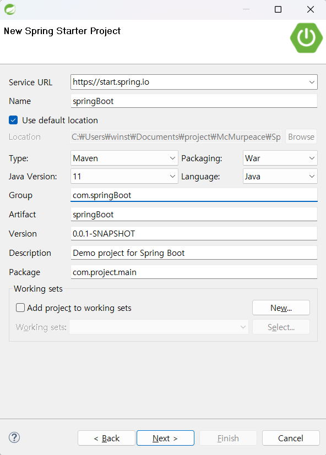Maximize the dialog window
Screen dimensions: 326x455
coord(278,9)
